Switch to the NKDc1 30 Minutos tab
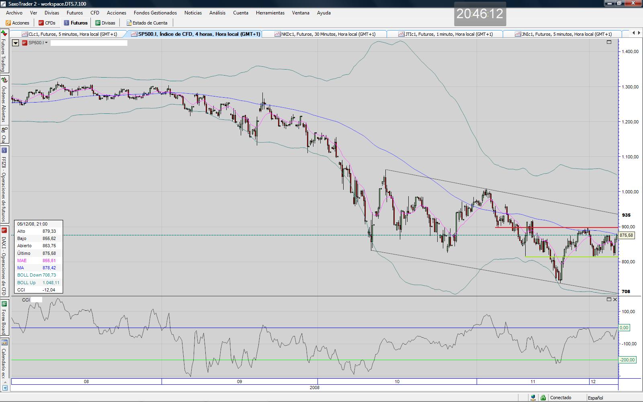The height and width of the screenshot is (402, 643). click(x=325, y=34)
